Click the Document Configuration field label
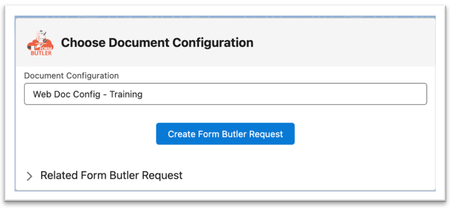 [x=71, y=75]
